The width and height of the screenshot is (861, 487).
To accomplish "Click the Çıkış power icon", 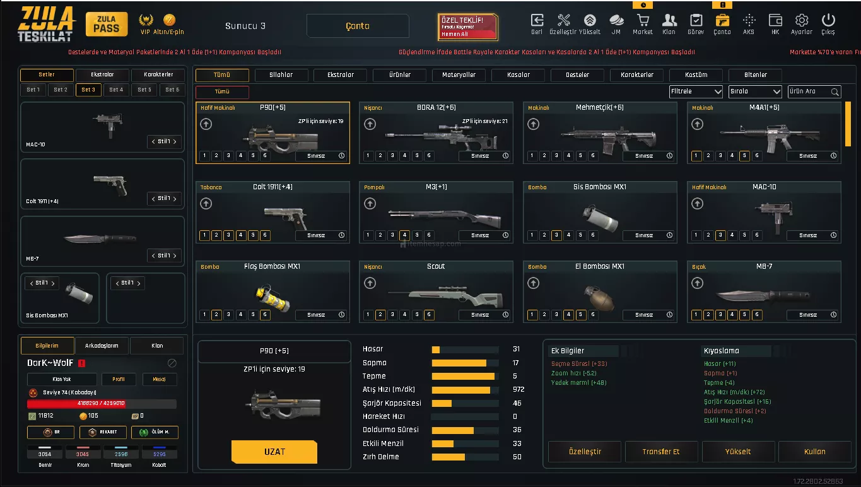I will 828,21.
